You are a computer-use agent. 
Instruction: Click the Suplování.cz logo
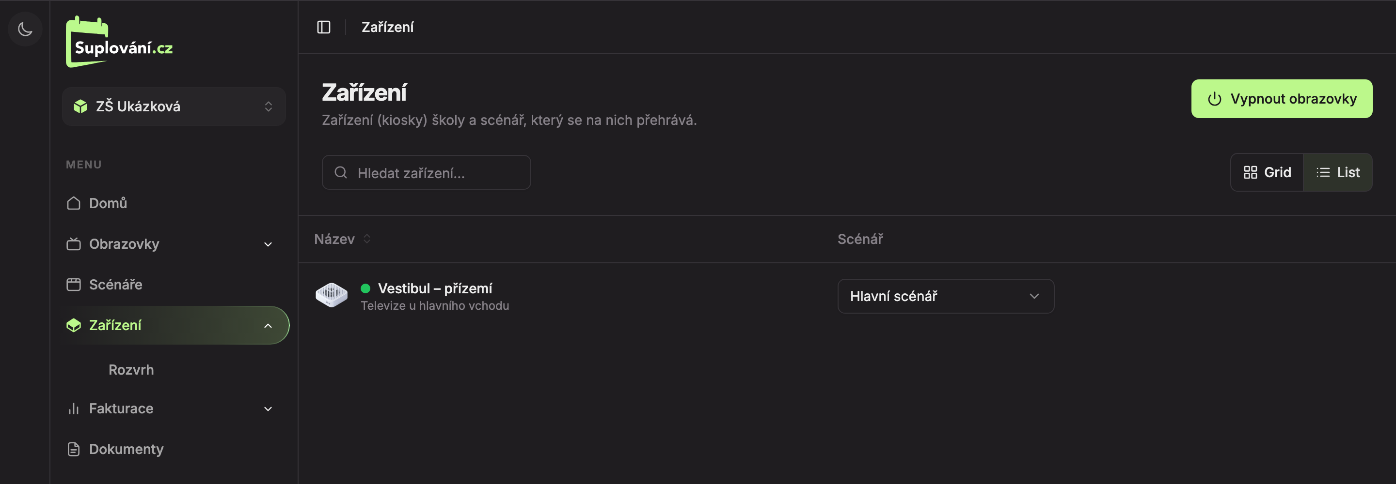tap(119, 42)
